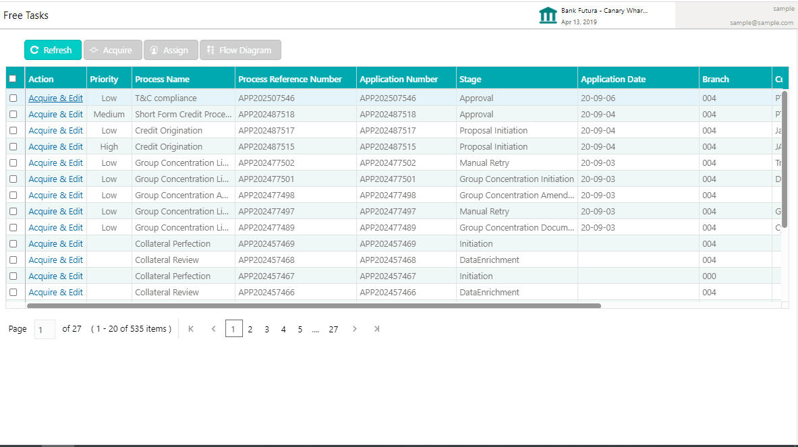Open Acquire & Edit for APP202487515
The image size is (798, 447).
click(x=55, y=146)
